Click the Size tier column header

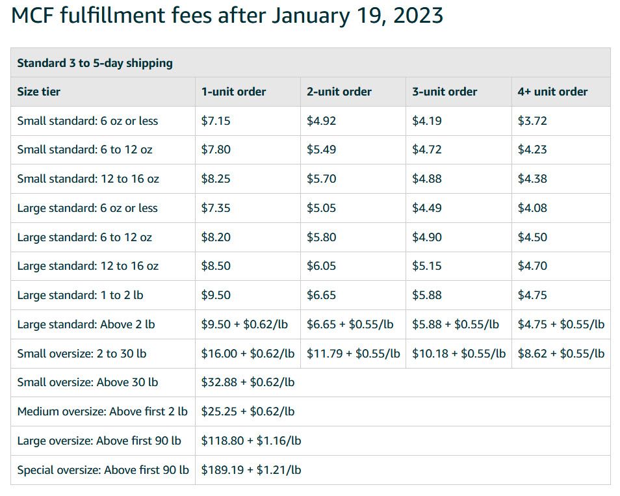point(39,92)
